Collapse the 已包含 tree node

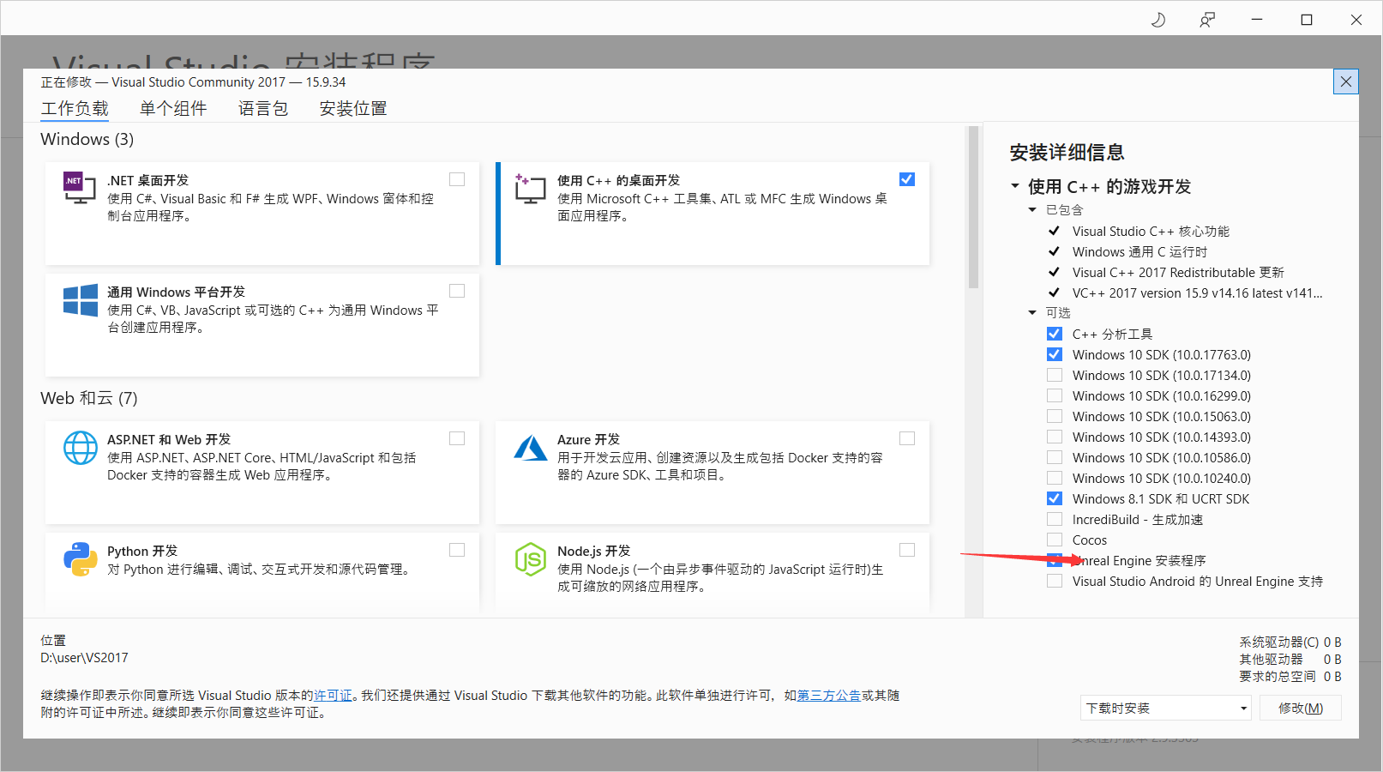[x=1032, y=210]
